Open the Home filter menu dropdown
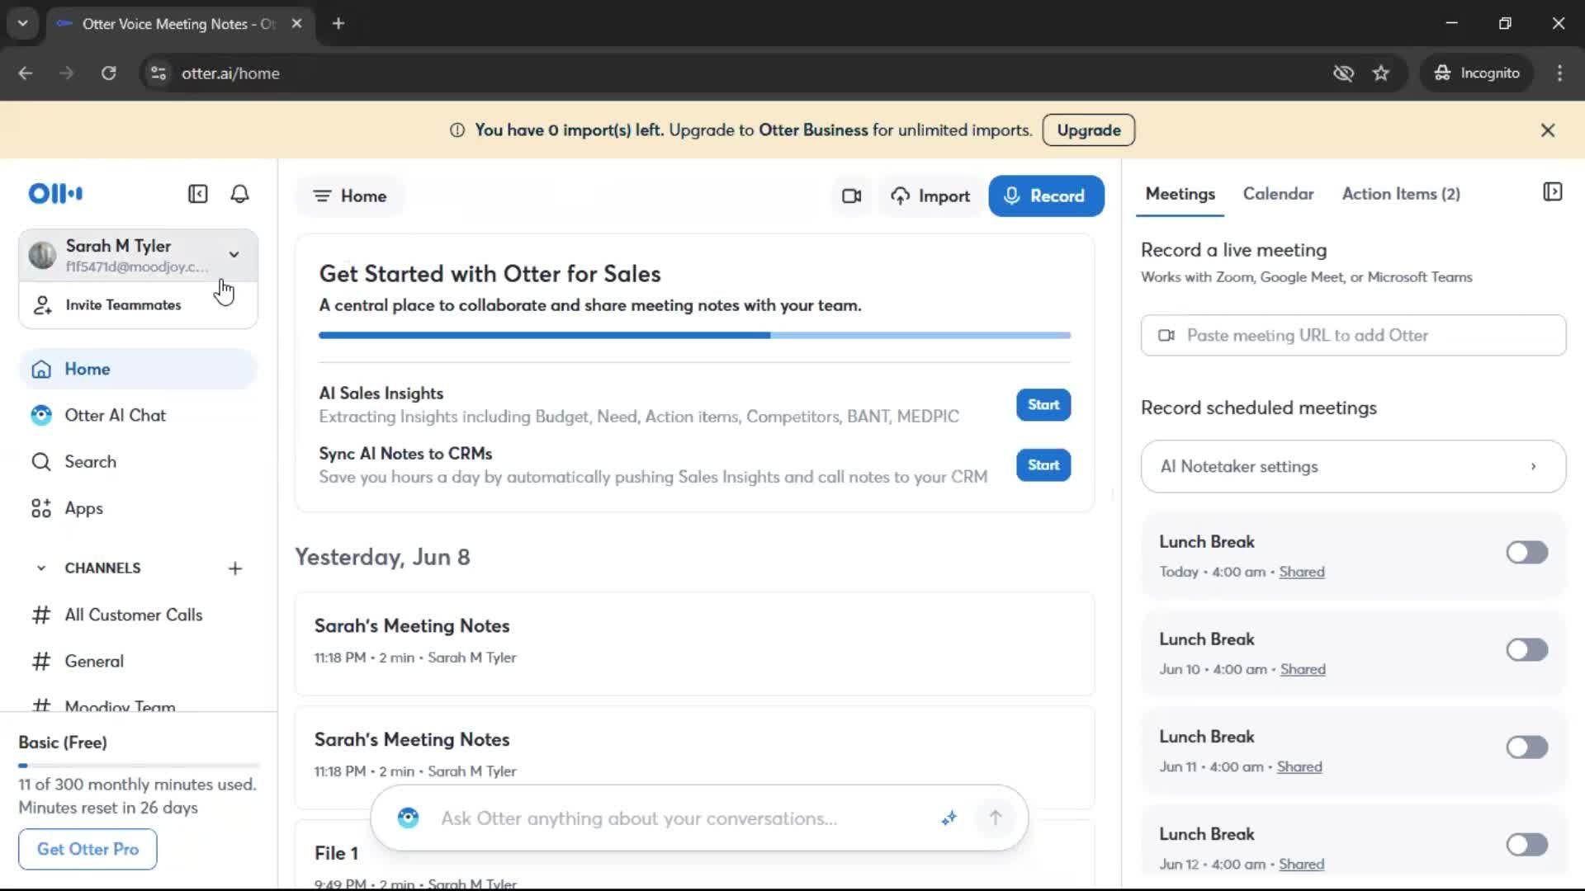 point(350,196)
